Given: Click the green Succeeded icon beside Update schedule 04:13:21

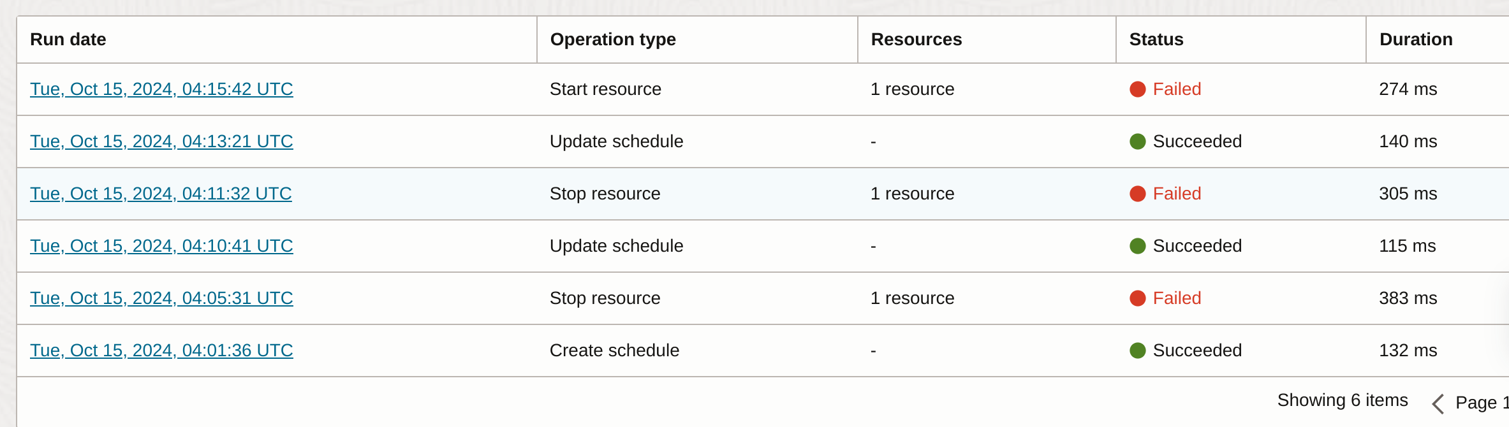Looking at the screenshot, I should pyautogui.click(x=1138, y=141).
